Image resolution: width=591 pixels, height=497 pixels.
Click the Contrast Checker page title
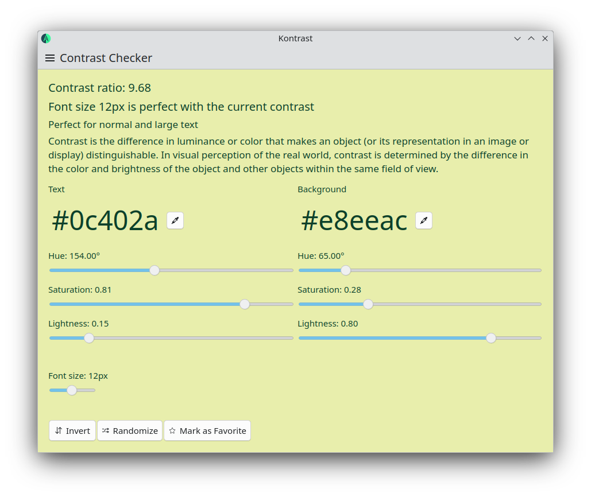click(106, 58)
